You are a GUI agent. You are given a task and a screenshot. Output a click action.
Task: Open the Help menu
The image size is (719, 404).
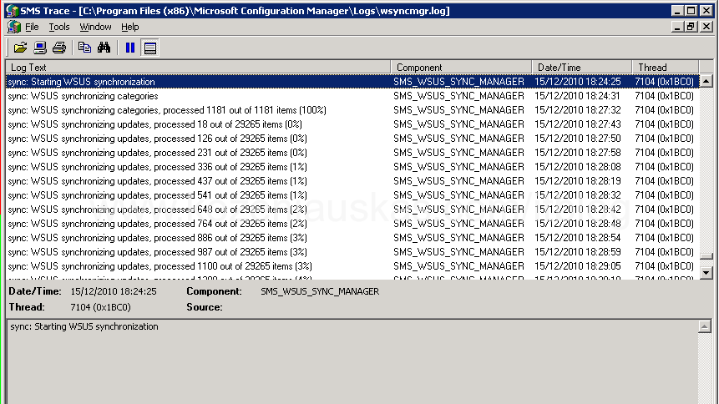click(x=129, y=27)
